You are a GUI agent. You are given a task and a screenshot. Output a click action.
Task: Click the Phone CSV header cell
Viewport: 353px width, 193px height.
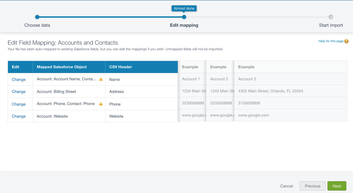[141, 104]
